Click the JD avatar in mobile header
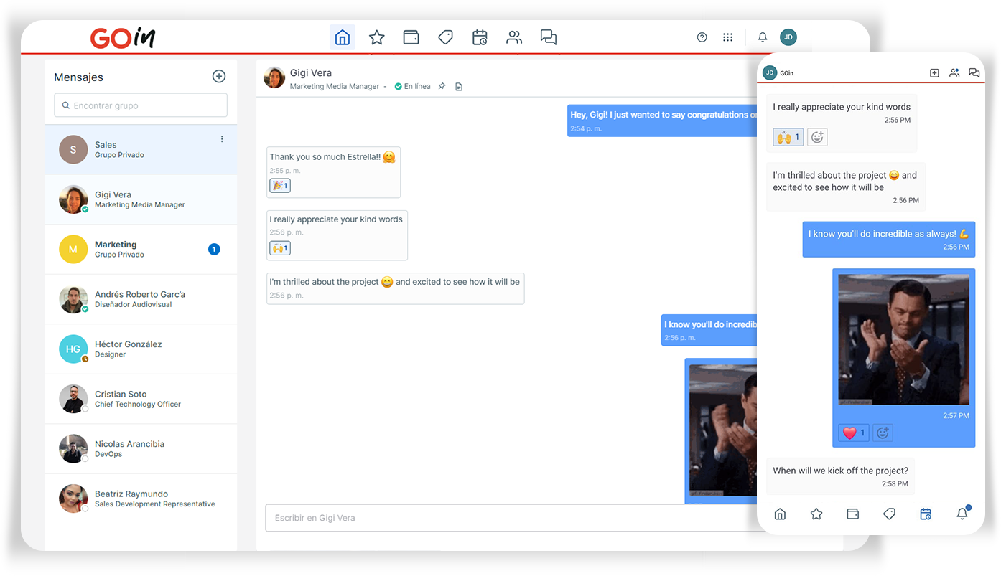Image resolution: width=1001 pixels, height=576 pixels. [x=770, y=72]
